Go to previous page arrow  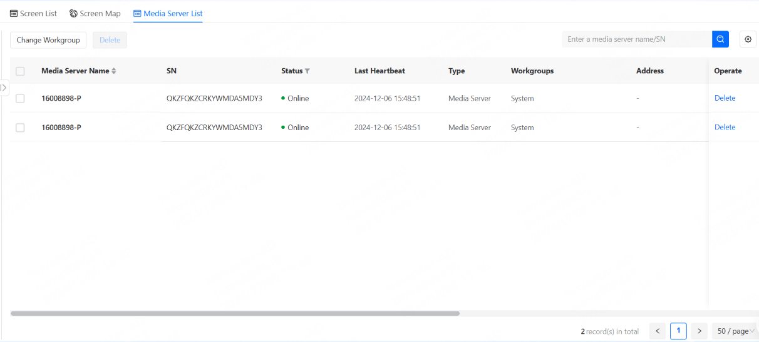(x=658, y=331)
